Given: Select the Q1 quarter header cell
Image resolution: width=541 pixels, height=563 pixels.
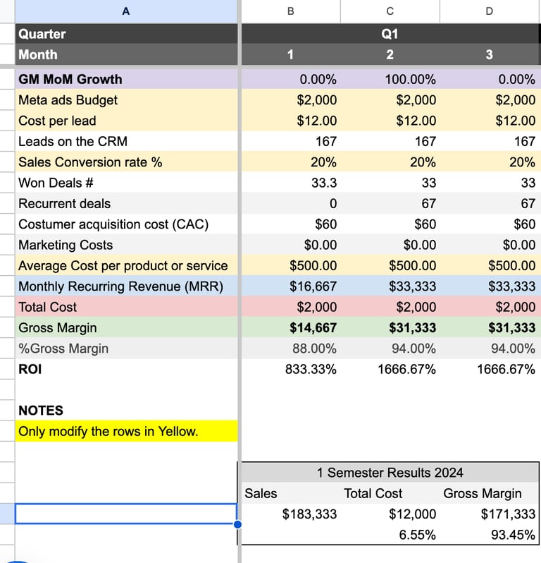Looking at the screenshot, I should [x=390, y=34].
